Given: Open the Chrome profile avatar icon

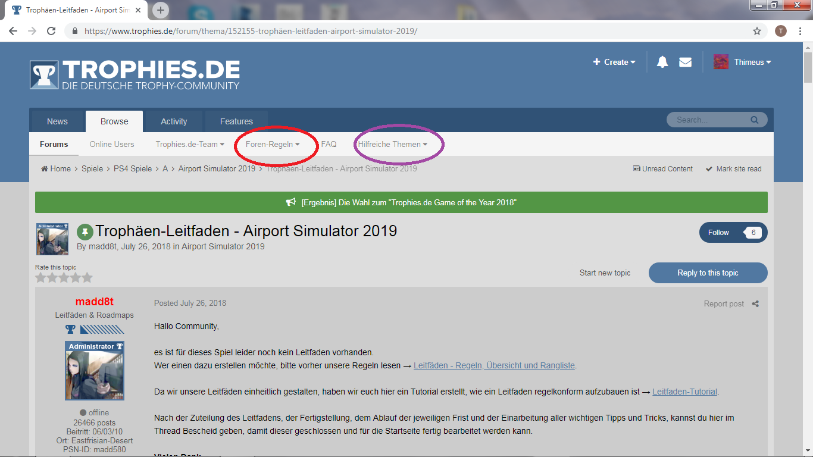Looking at the screenshot, I should coord(781,31).
